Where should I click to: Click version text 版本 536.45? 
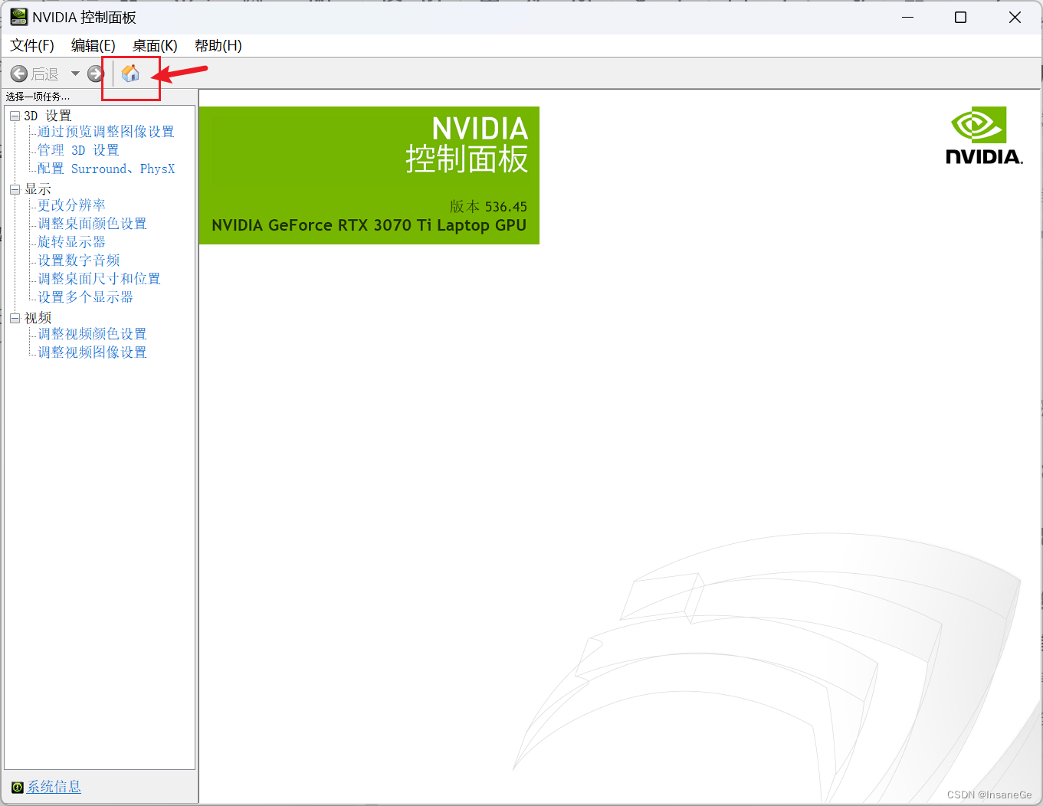488,207
